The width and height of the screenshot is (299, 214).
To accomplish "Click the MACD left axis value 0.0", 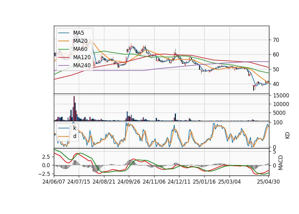I will coord(46,165).
